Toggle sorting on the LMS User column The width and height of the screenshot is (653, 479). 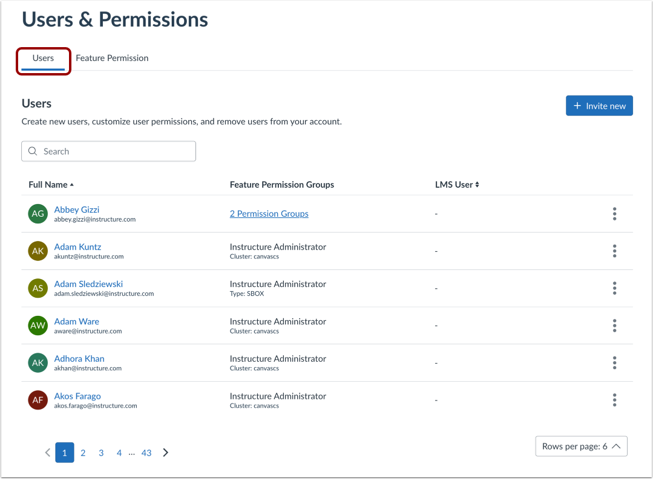457,184
